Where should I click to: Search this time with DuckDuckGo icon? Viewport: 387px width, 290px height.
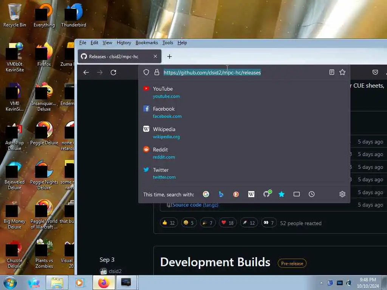coord(236,194)
